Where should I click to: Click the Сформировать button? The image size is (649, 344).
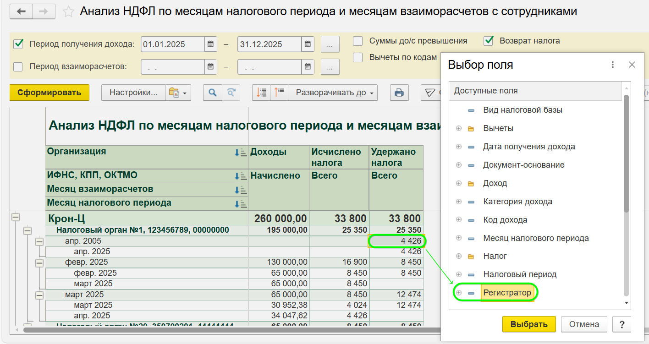tap(49, 93)
